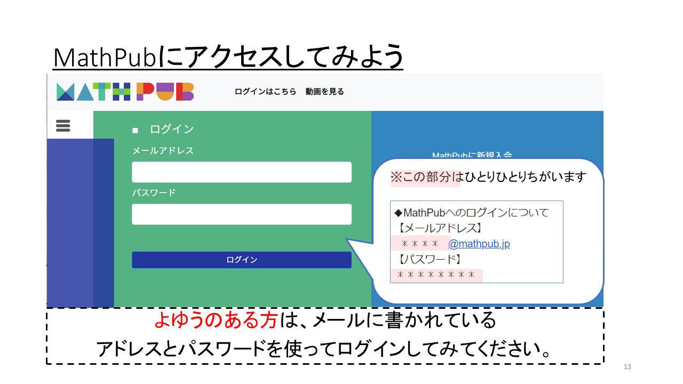Click the slide title MathPubにアクセスしてみよう
This screenshot has width=683, height=384.
coord(228,57)
